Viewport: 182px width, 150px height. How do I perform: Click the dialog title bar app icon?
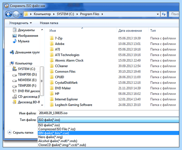point(7,6)
